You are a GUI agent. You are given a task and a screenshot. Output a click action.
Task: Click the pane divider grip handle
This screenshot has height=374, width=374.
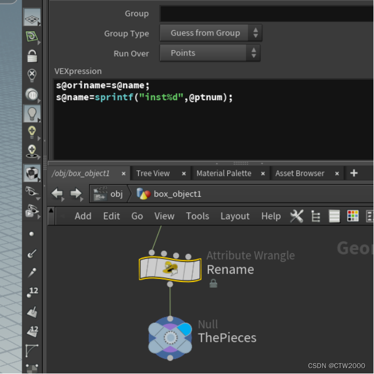point(241,163)
